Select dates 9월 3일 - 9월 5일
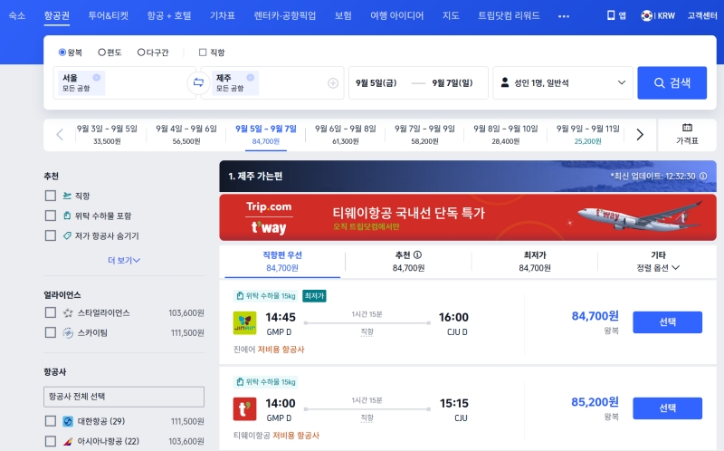This screenshot has height=451, width=724. click(x=107, y=134)
